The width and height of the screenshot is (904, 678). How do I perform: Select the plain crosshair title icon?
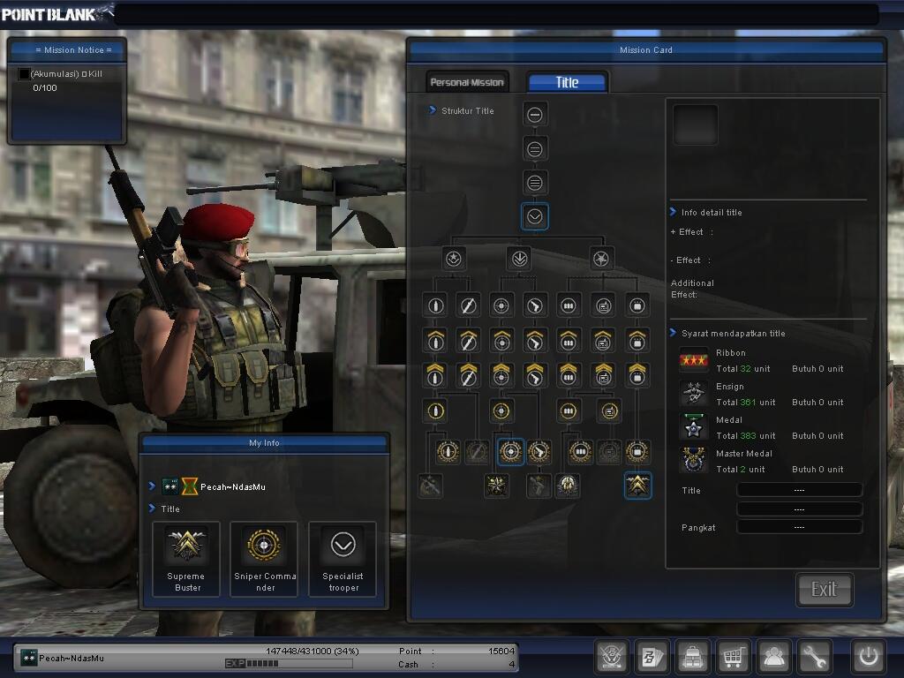[501, 305]
